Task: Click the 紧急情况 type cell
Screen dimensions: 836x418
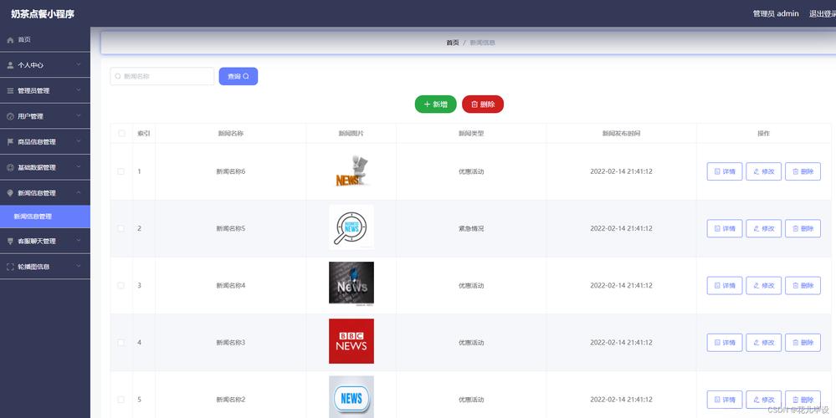Action: [471, 228]
